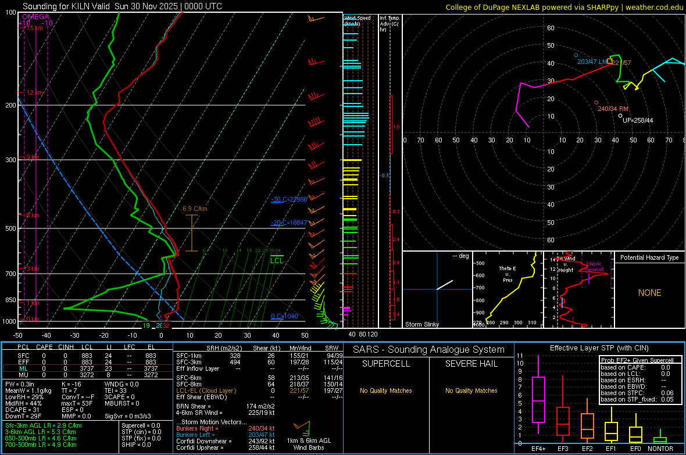Click the red 'Bunkers Right =' storm motion
This screenshot has width=686, height=455.
click(226, 429)
